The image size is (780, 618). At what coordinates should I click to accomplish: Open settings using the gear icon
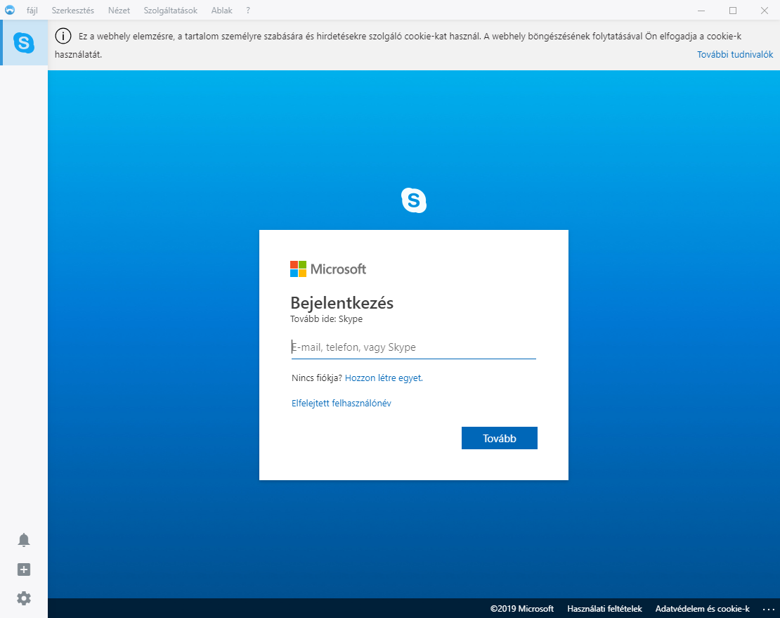24,598
